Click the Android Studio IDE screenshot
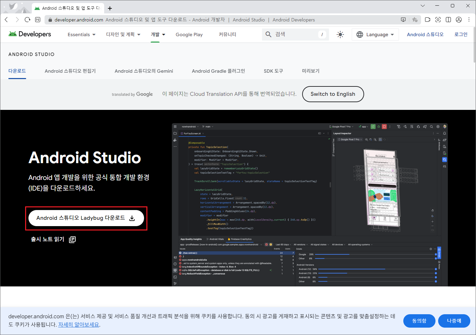 coord(310,205)
